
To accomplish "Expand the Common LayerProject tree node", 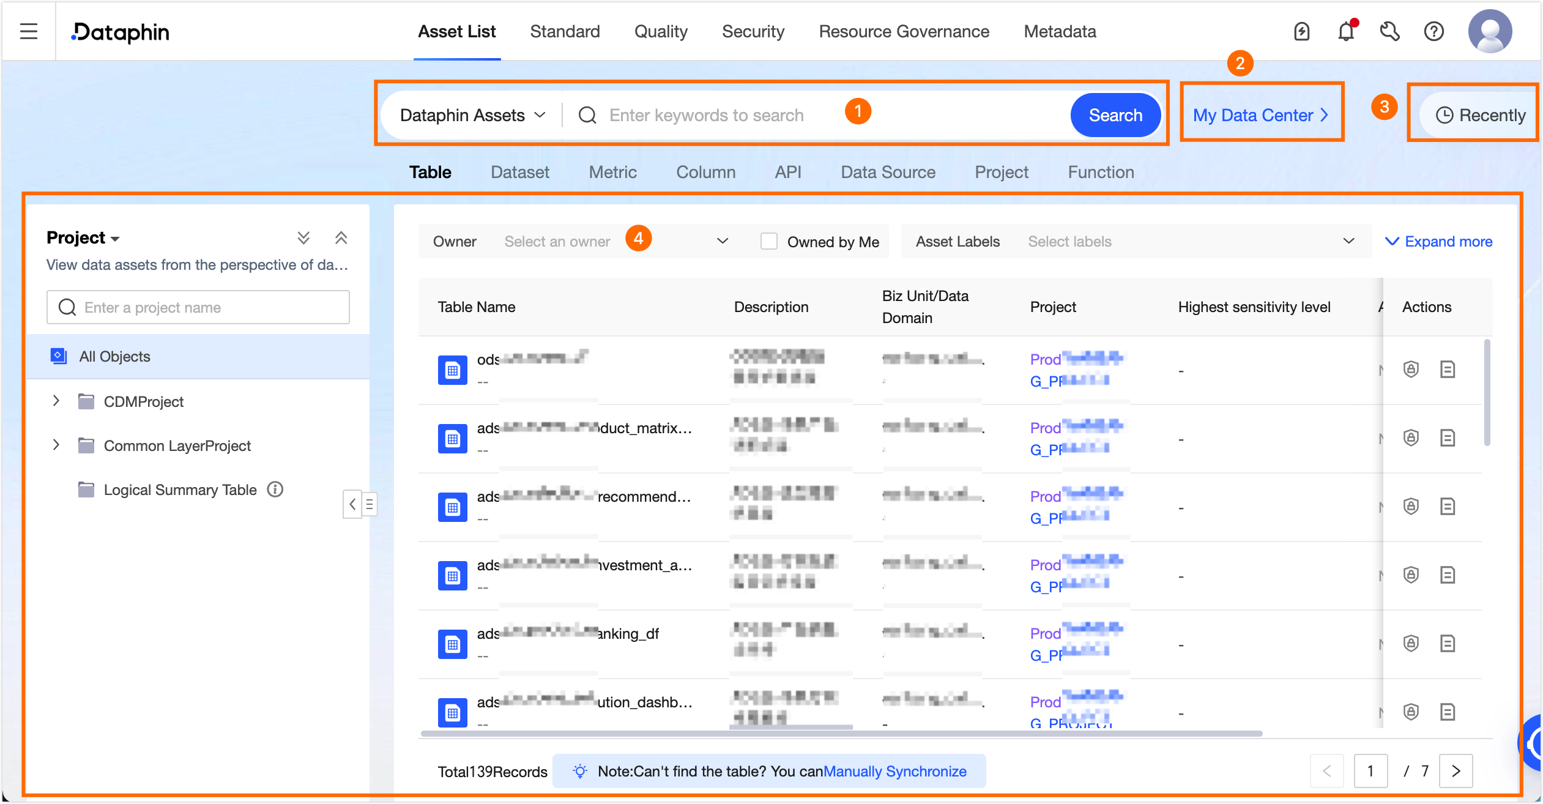I will click(x=56, y=445).
